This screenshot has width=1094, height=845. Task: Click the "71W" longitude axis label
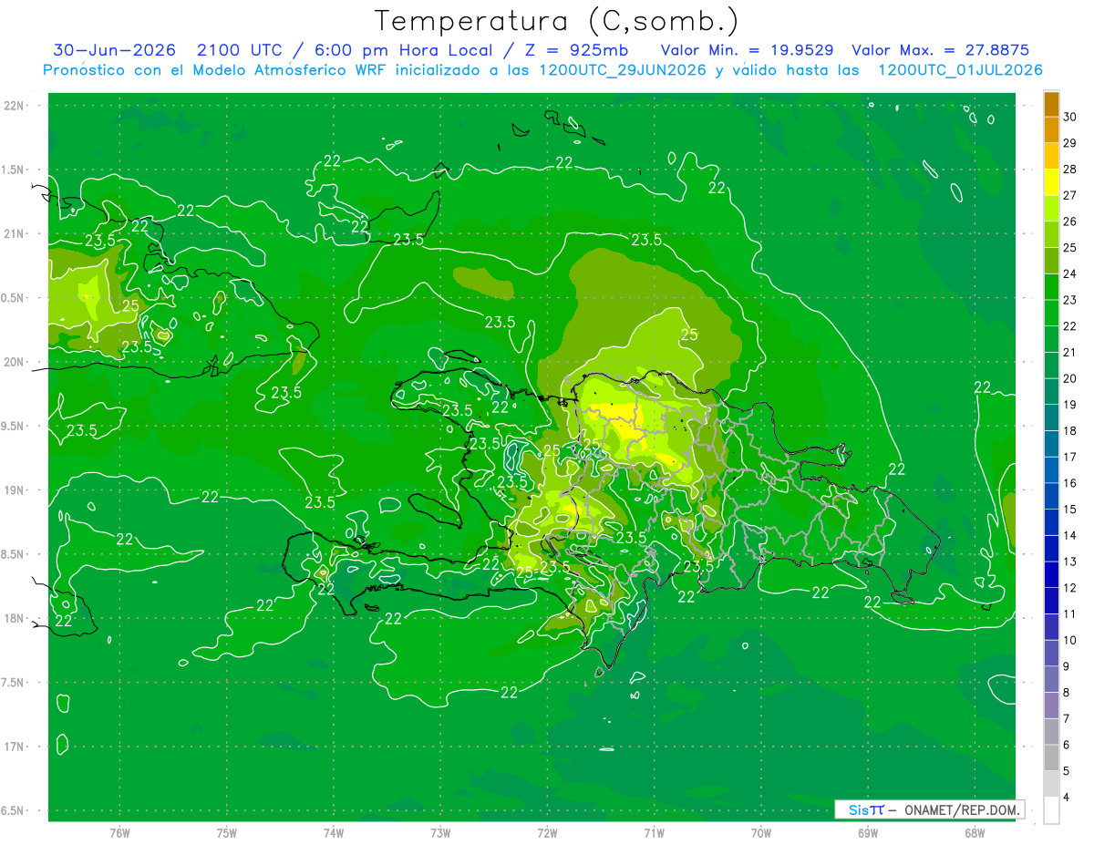[x=654, y=832]
